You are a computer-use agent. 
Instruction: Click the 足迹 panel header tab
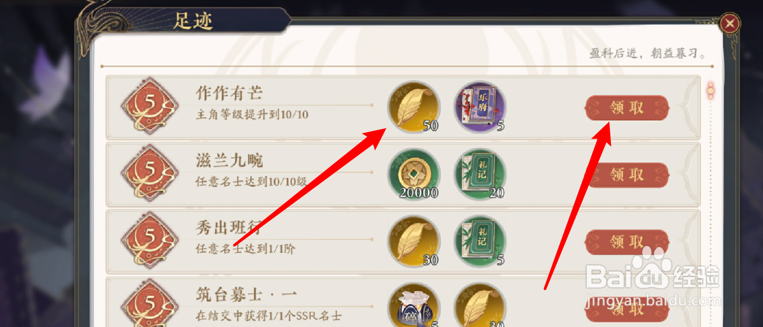(x=193, y=21)
